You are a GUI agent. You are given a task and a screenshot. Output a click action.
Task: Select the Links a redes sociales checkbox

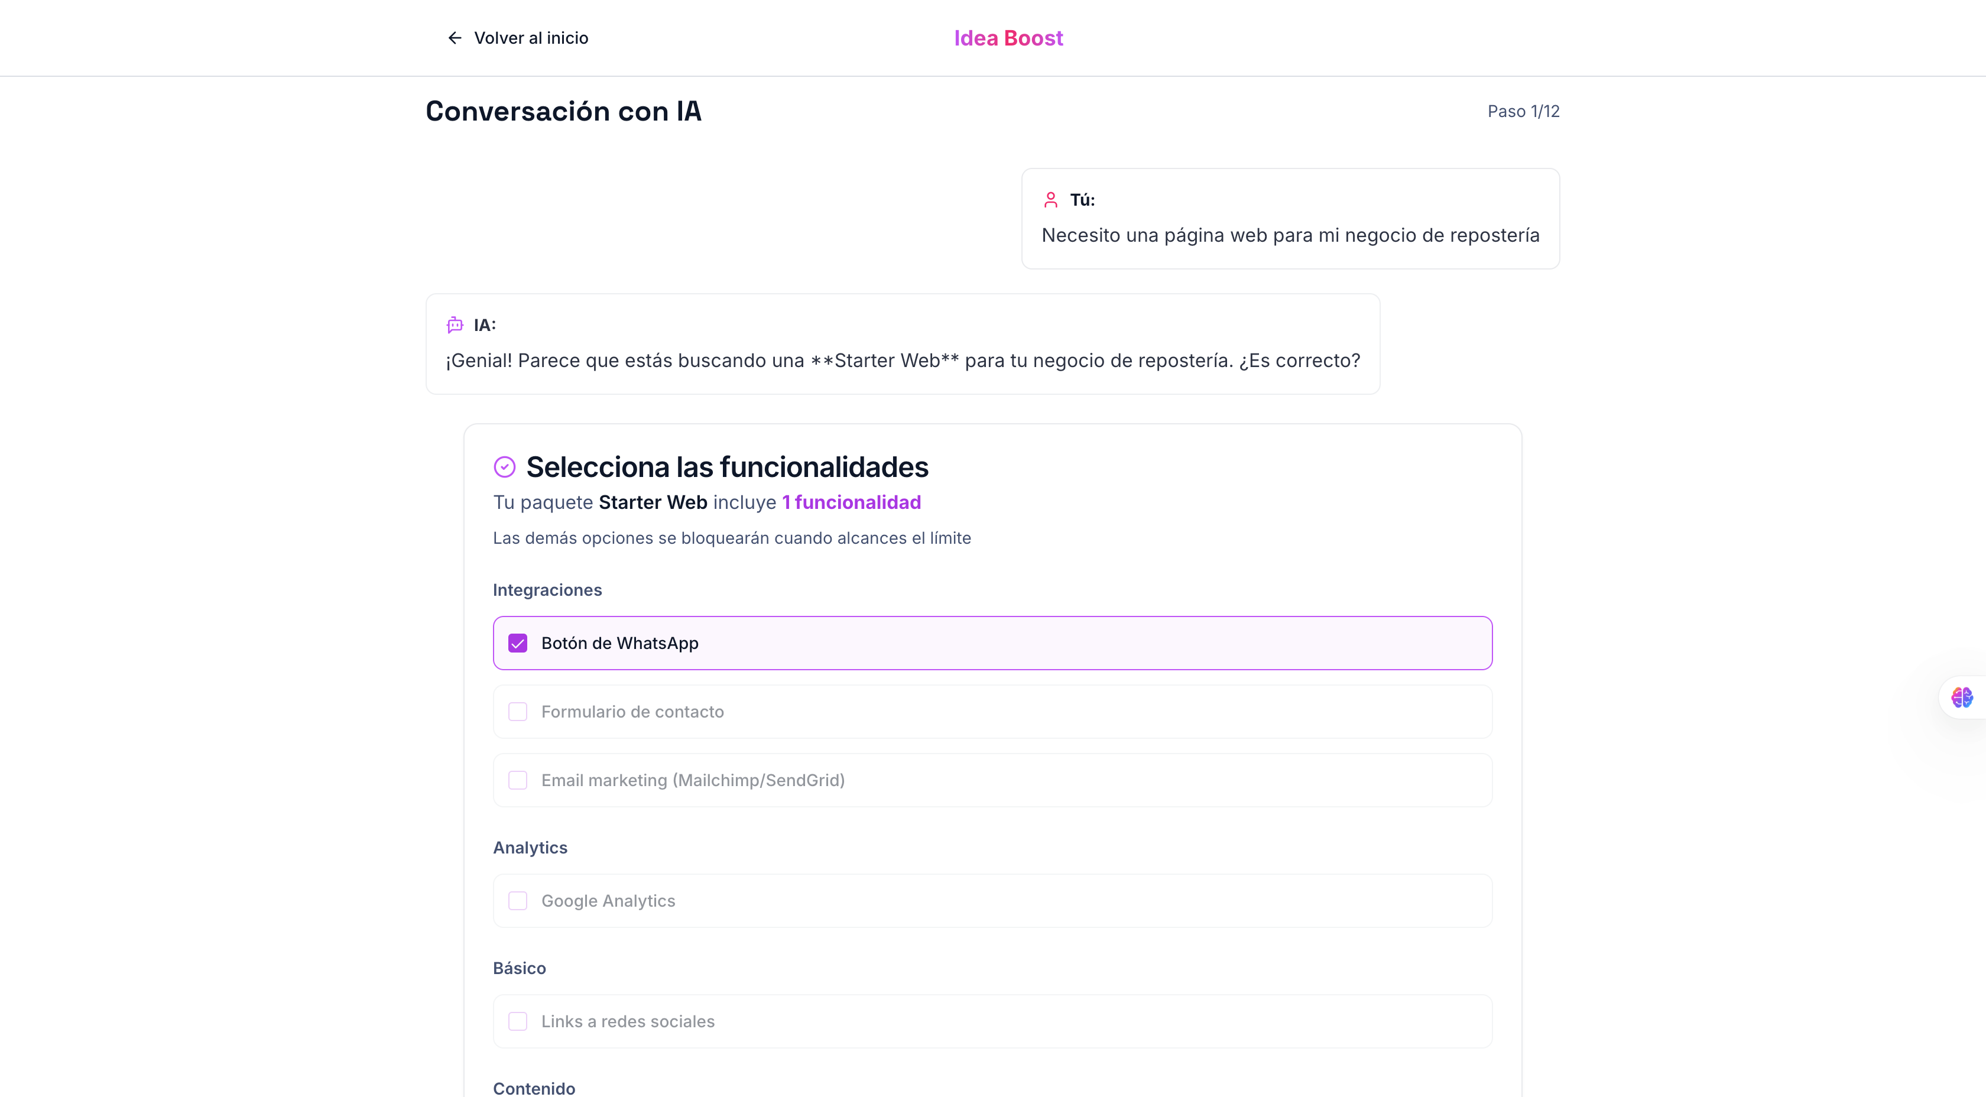(x=517, y=1021)
